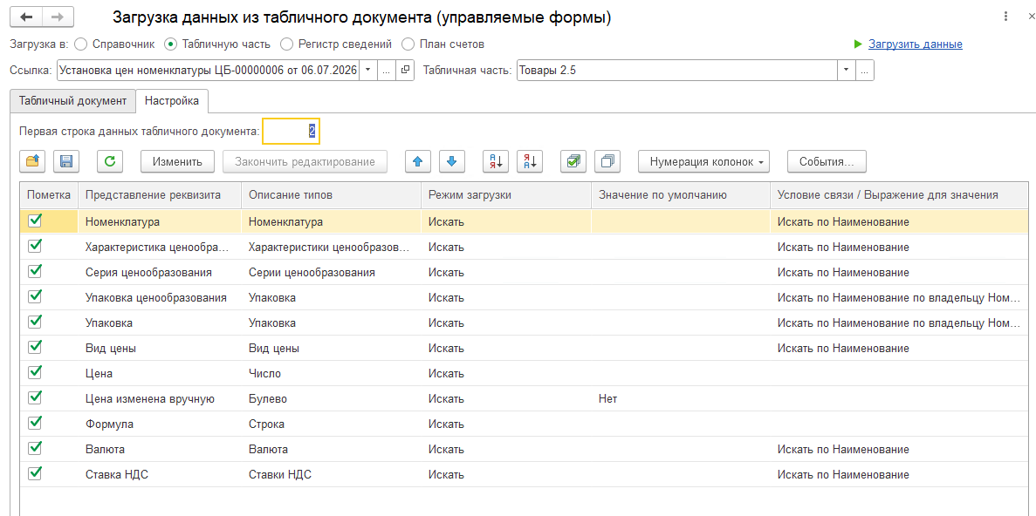The image size is (1036, 516).
Task: Select the Нет default value cell
Action: point(681,398)
